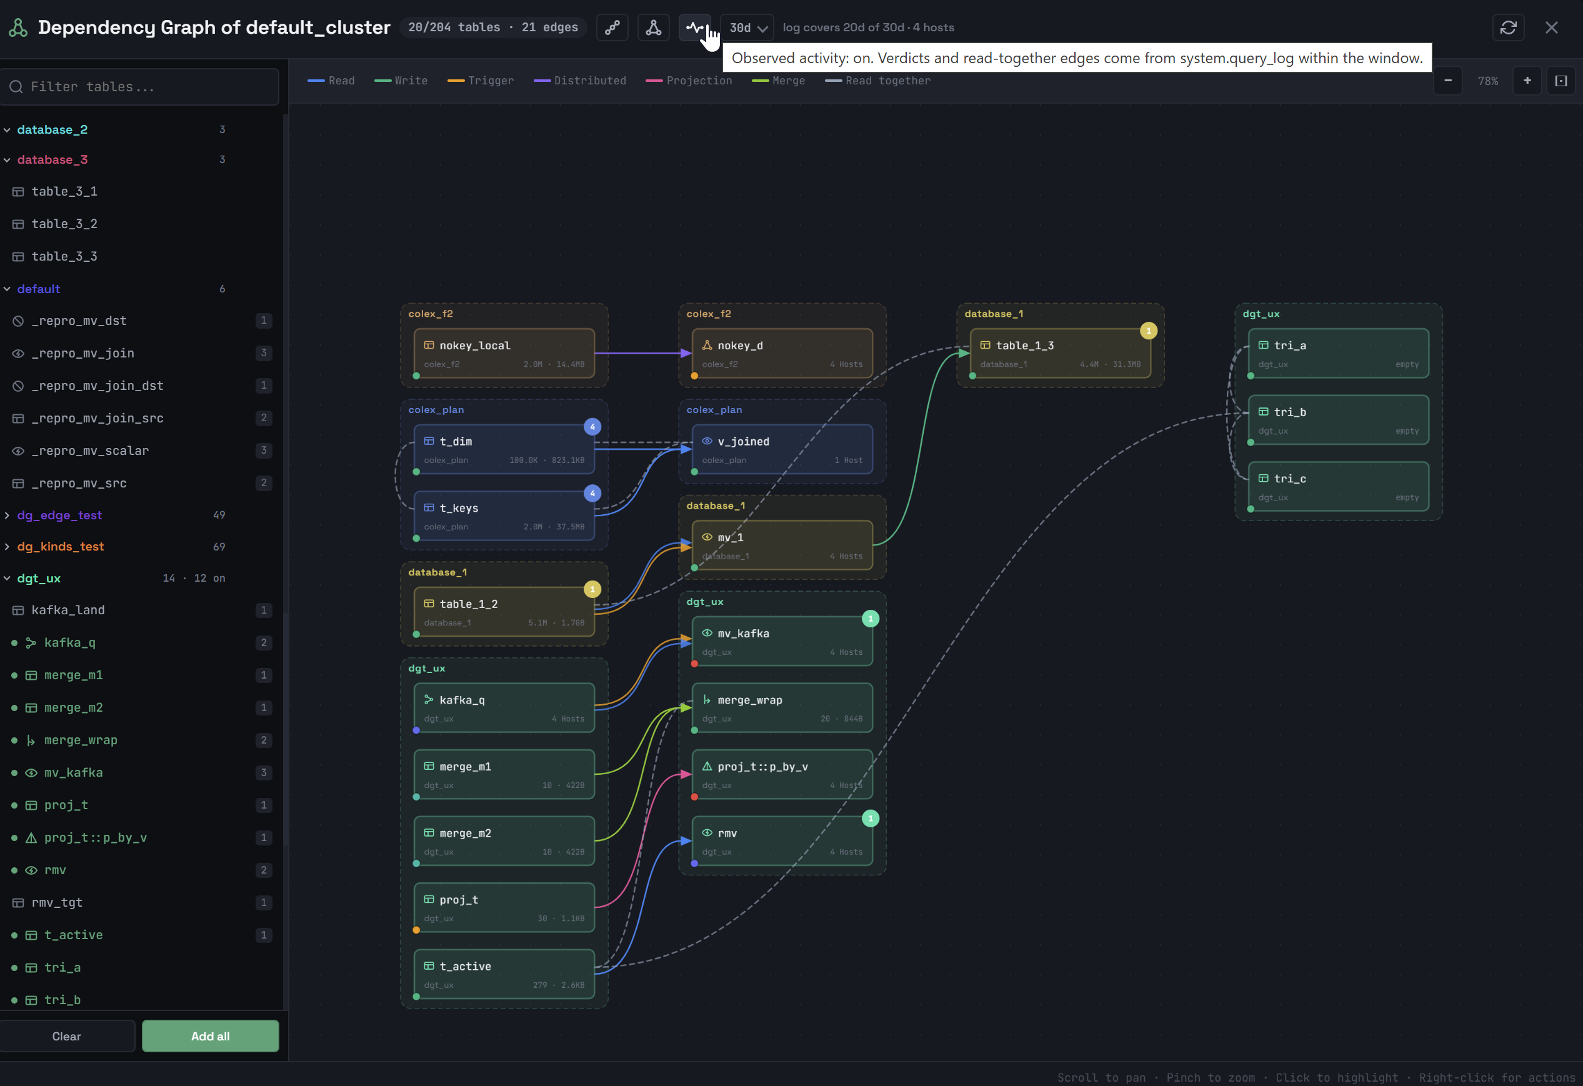1583x1086 pixels.
Task: Click the refresh icon in header
Action: click(1508, 27)
